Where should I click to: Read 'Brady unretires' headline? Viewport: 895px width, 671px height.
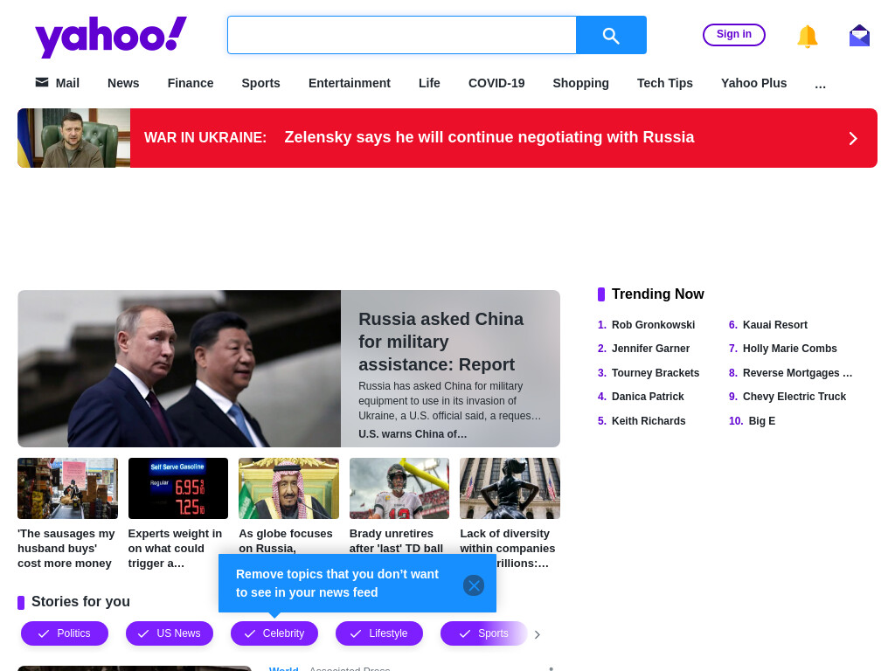coord(396,541)
